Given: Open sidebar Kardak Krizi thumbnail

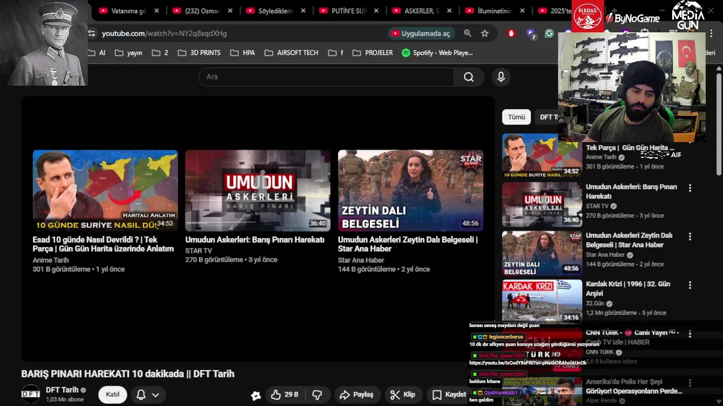Looking at the screenshot, I should coord(542,302).
